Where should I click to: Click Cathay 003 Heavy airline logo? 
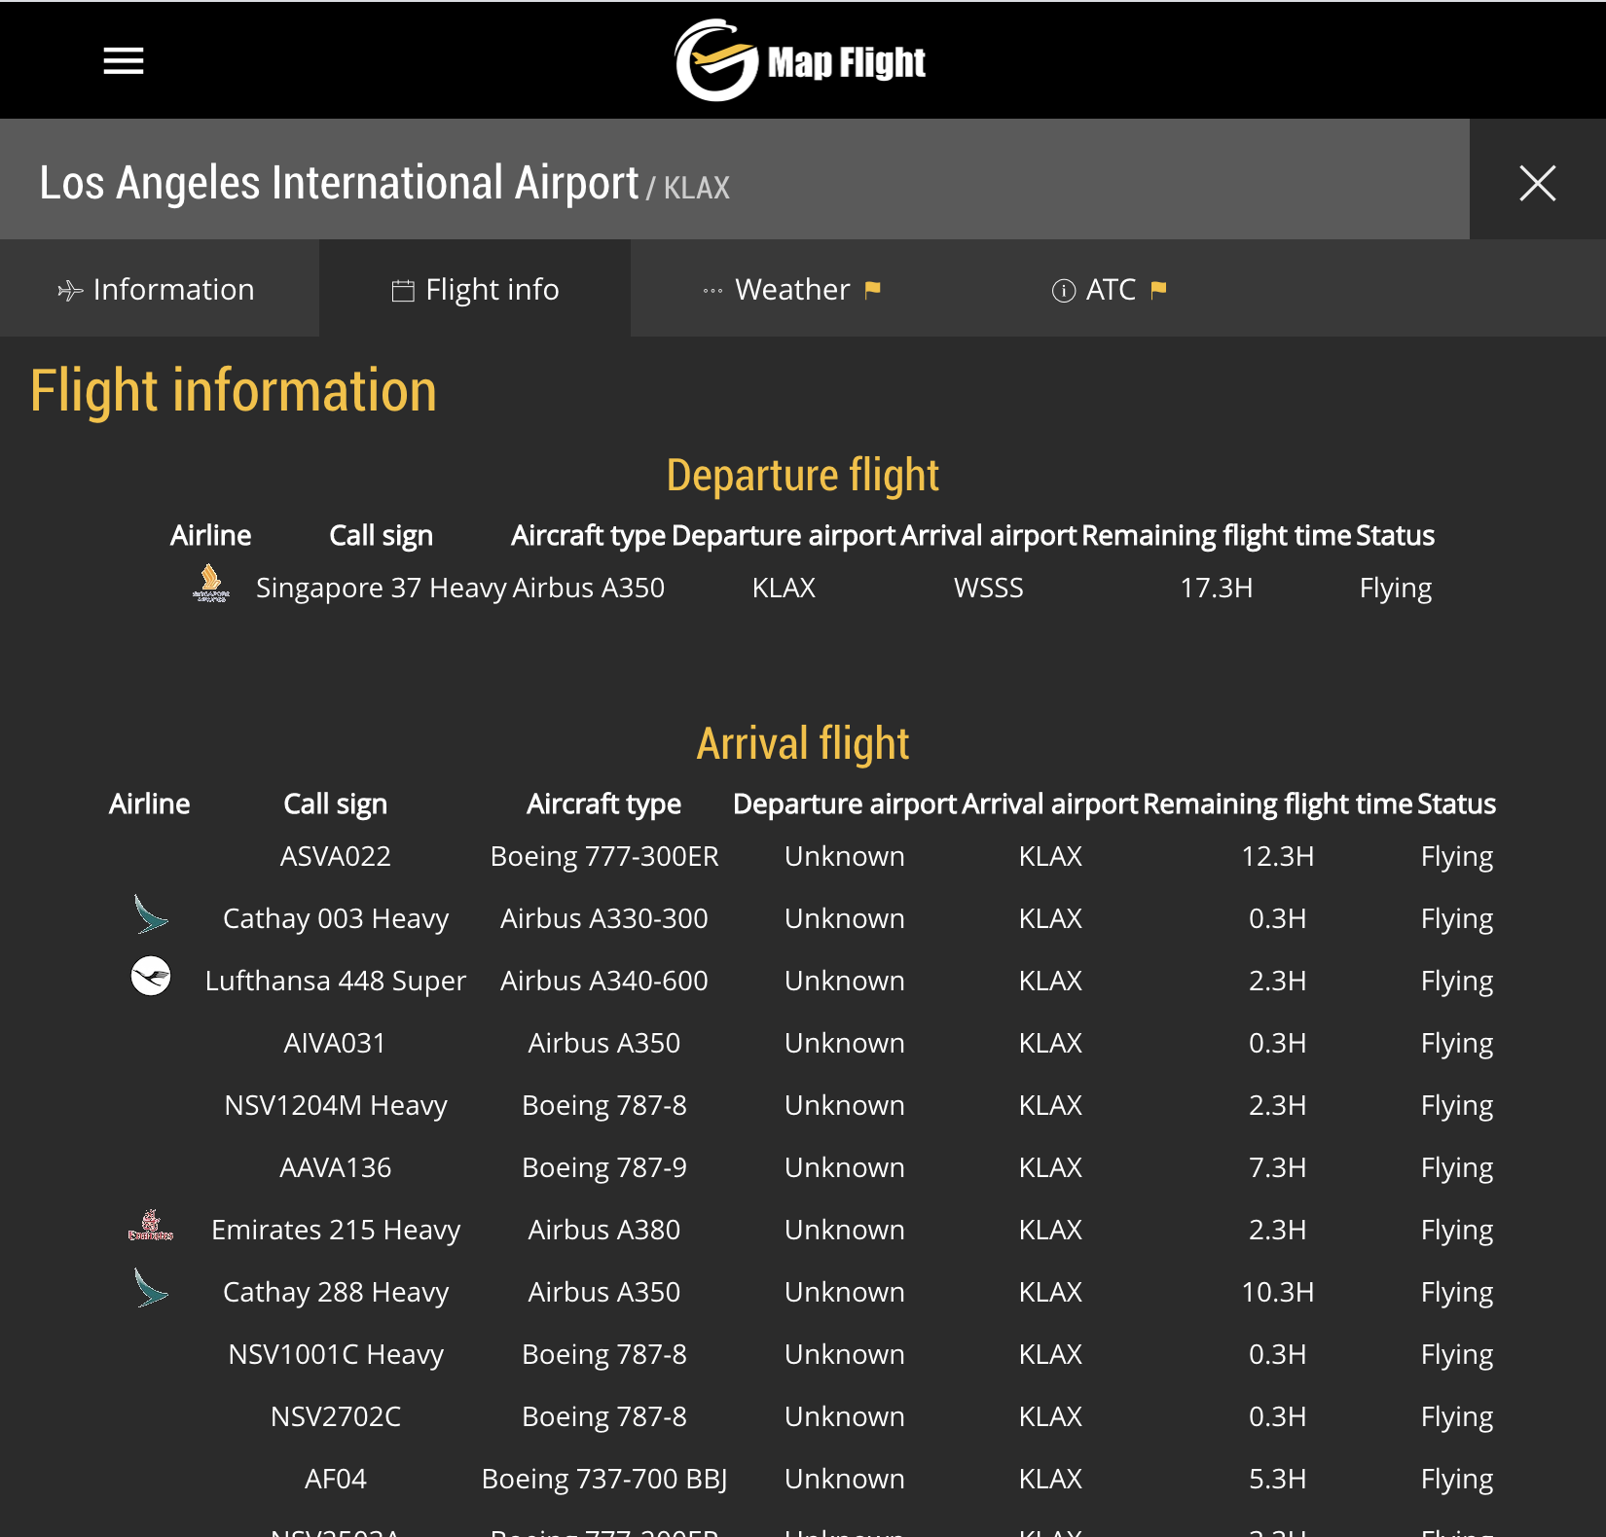click(151, 914)
